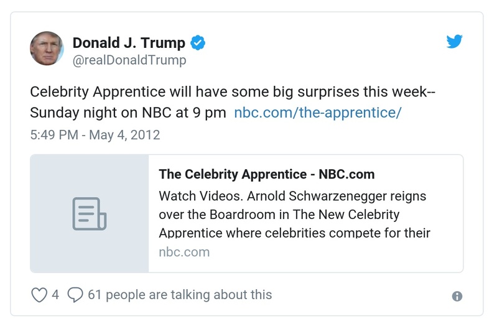Click the document placeholder icon in link card
This screenshot has width=497, height=329.
point(89,213)
